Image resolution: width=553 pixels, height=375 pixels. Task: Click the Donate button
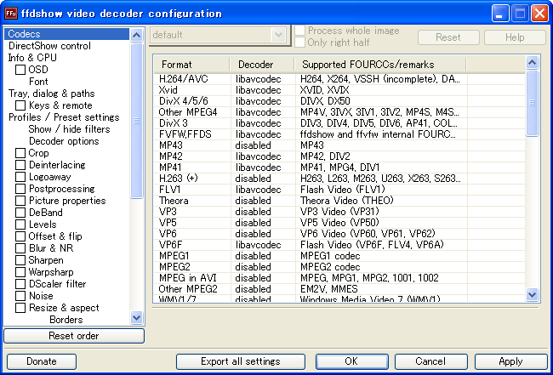point(42,361)
